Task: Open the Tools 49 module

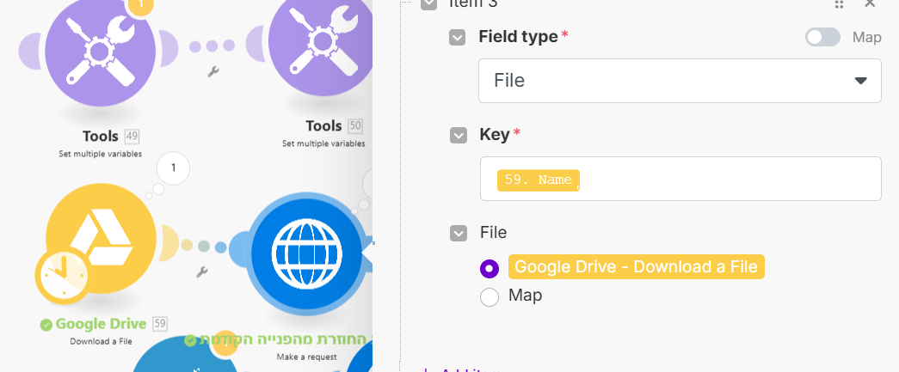Action: [101, 52]
